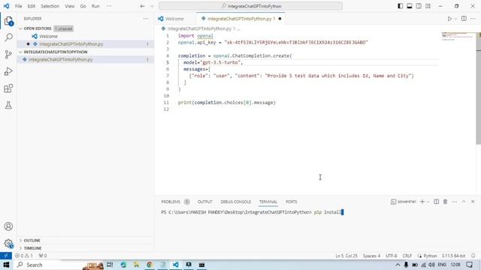The width and height of the screenshot is (481, 270).
Task: Toggle the secondary side bar layout icon
Action: [419, 6]
